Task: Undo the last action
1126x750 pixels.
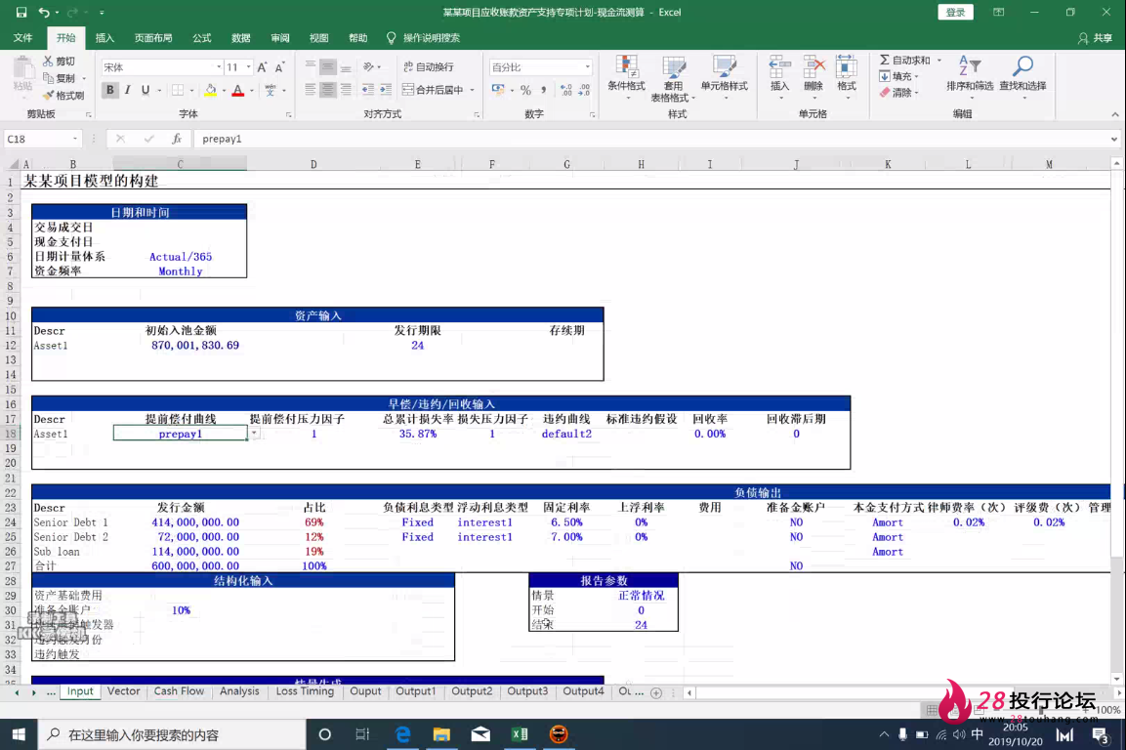Action: coord(45,13)
